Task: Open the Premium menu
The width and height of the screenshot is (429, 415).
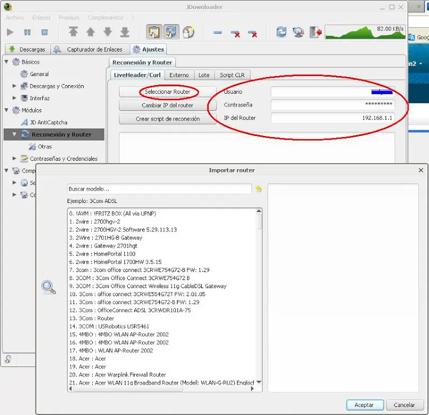Action: click(69, 18)
